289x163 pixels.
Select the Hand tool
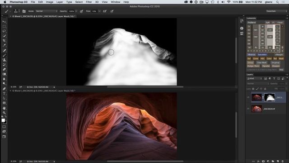pos(4,108)
